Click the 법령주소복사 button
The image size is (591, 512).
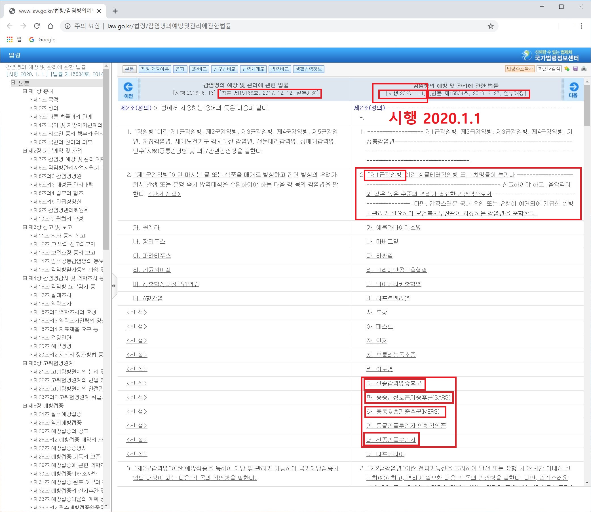click(520, 69)
